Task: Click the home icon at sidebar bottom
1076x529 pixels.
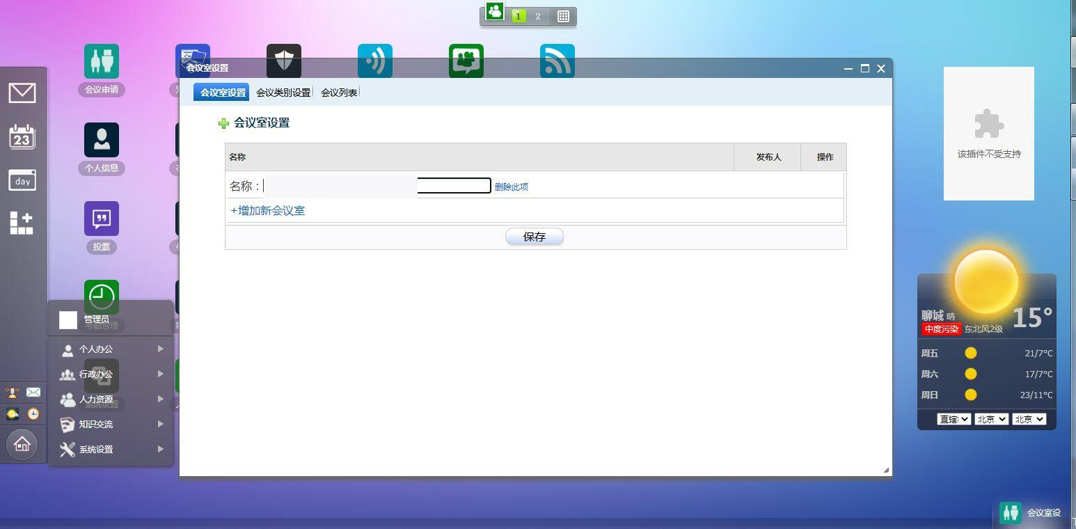Action: pyautogui.click(x=22, y=443)
